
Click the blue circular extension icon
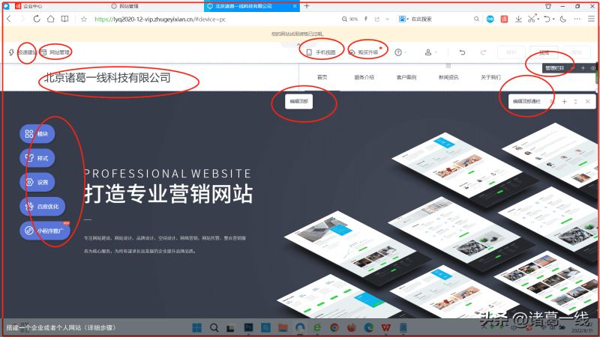tap(490, 19)
